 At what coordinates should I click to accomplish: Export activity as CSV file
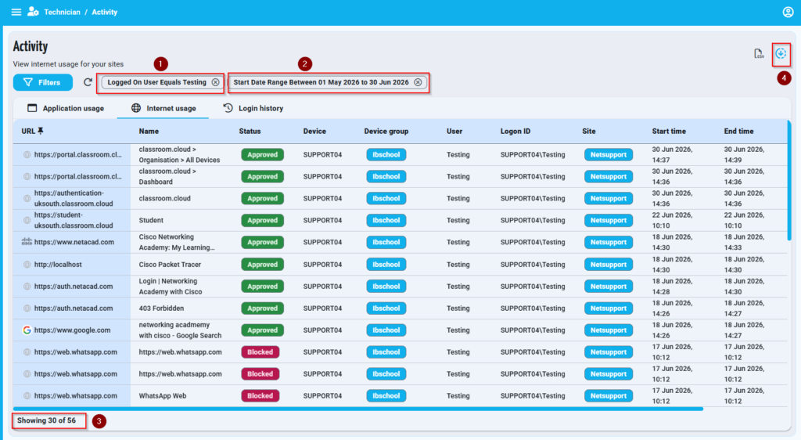point(759,54)
